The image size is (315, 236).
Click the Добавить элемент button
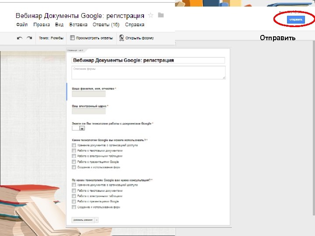(x=83, y=220)
